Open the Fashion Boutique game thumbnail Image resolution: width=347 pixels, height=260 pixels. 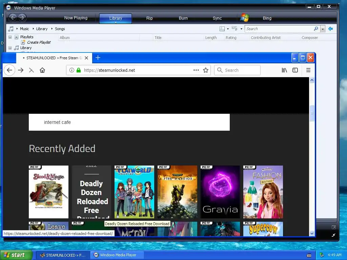[263, 192]
